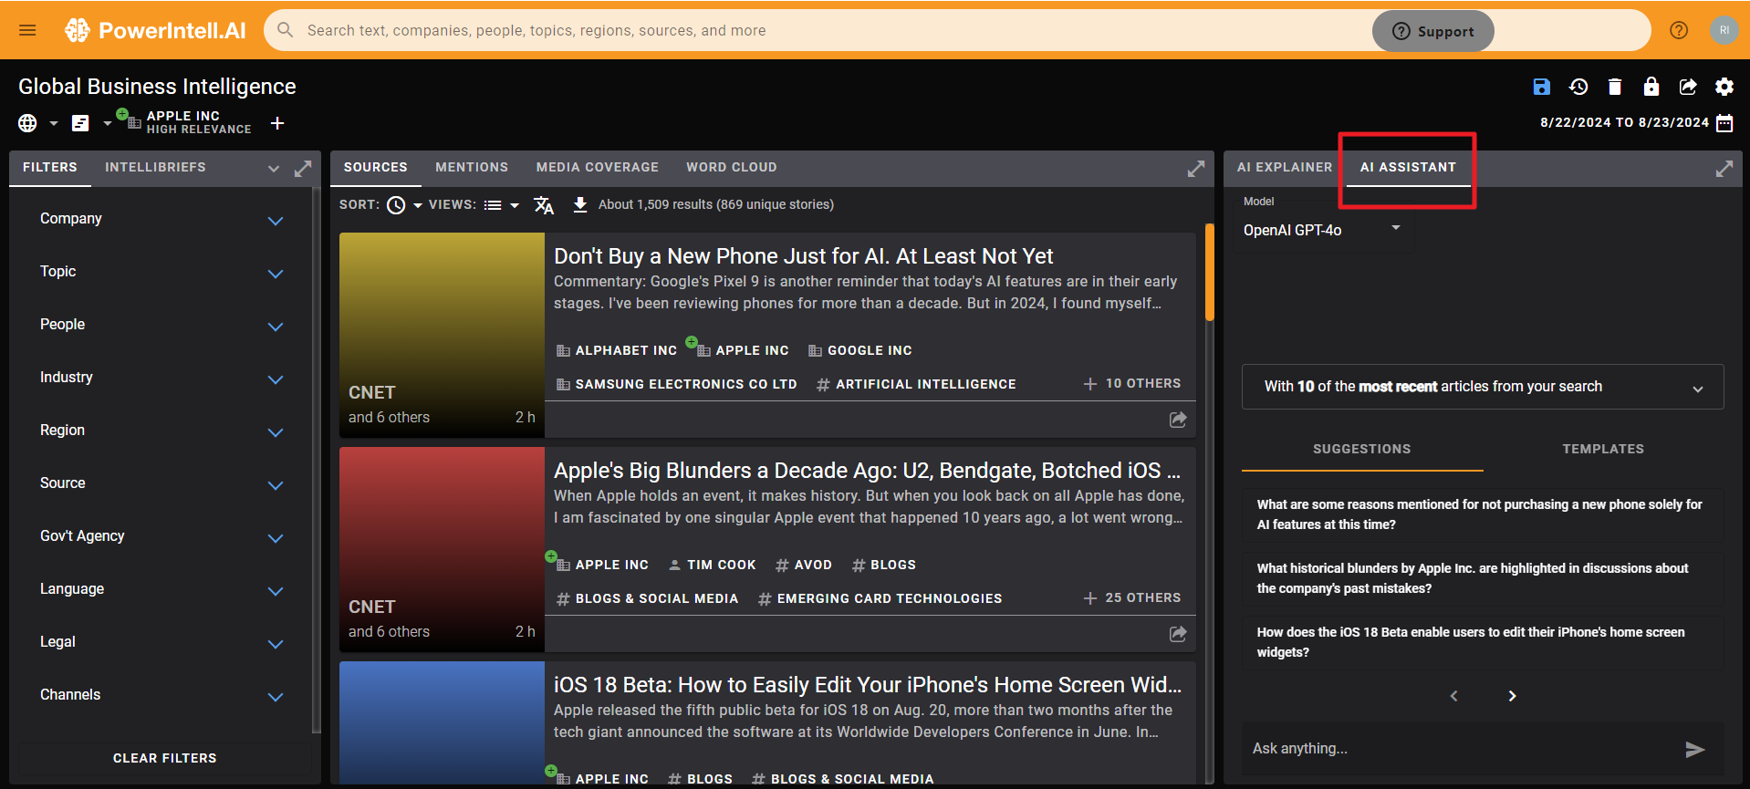1750x789 pixels.
Task: Expand the Sources panel to fullscreen
Action: [1196, 169]
